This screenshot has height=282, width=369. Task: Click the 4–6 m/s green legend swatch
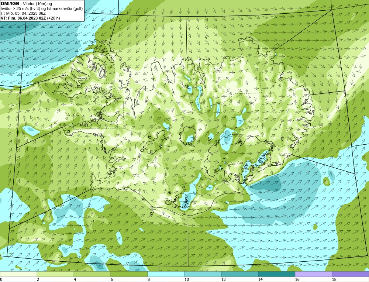click(x=92, y=274)
